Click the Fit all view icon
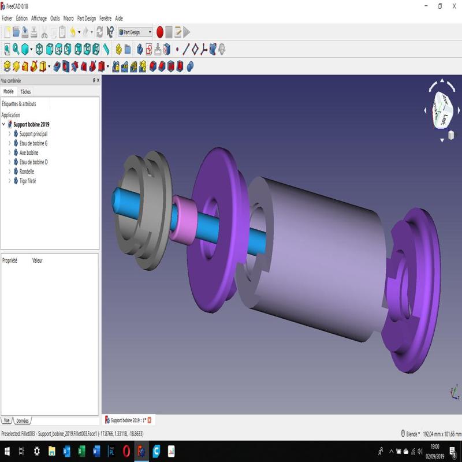The height and width of the screenshot is (462, 462). [6, 49]
